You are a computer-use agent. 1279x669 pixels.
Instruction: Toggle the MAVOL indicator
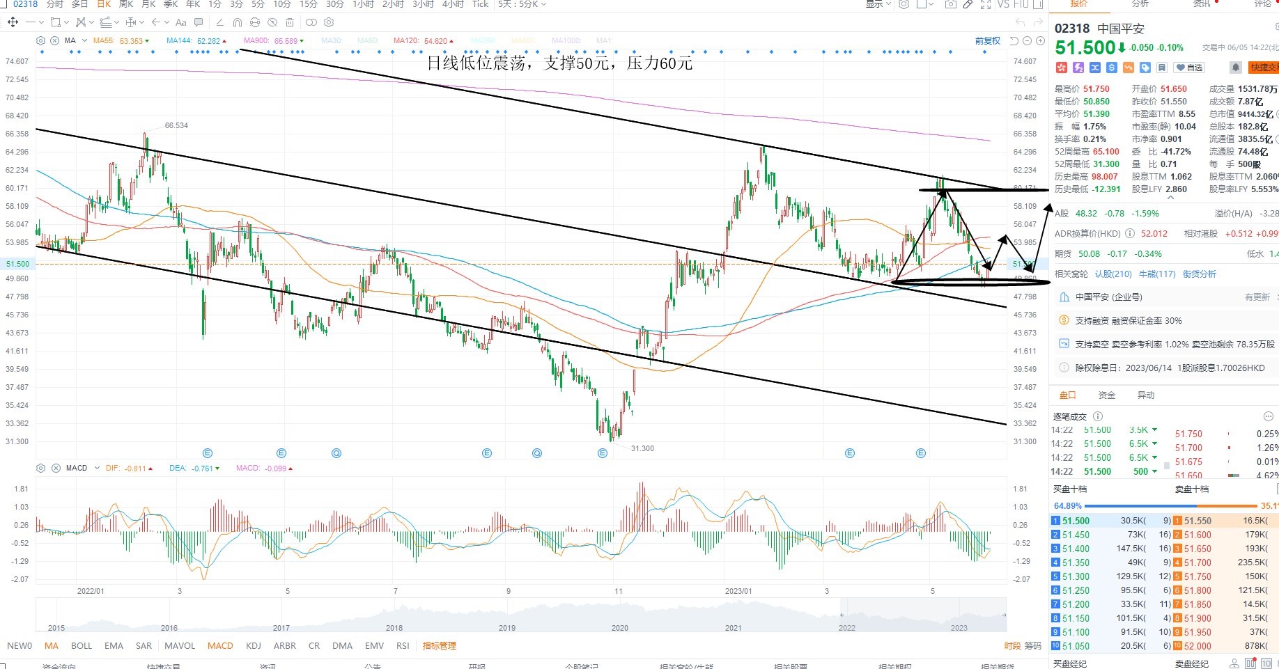(x=180, y=646)
